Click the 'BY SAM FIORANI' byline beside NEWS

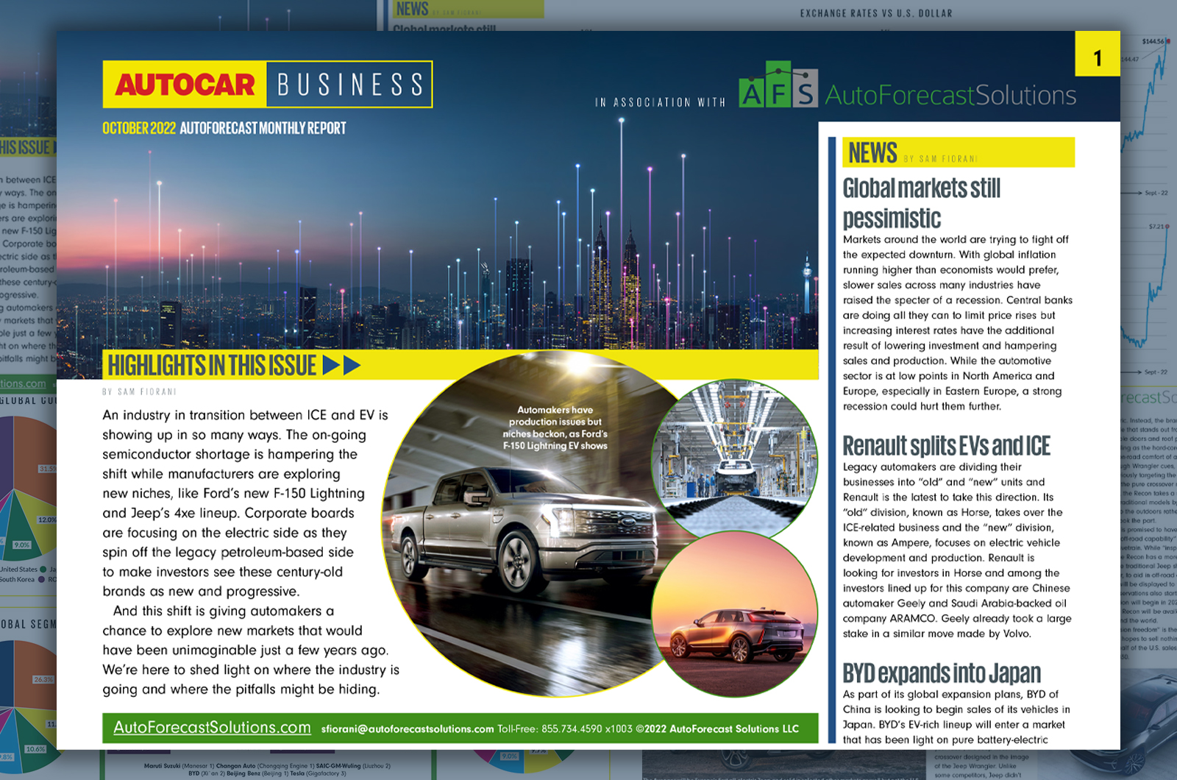click(x=940, y=159)
